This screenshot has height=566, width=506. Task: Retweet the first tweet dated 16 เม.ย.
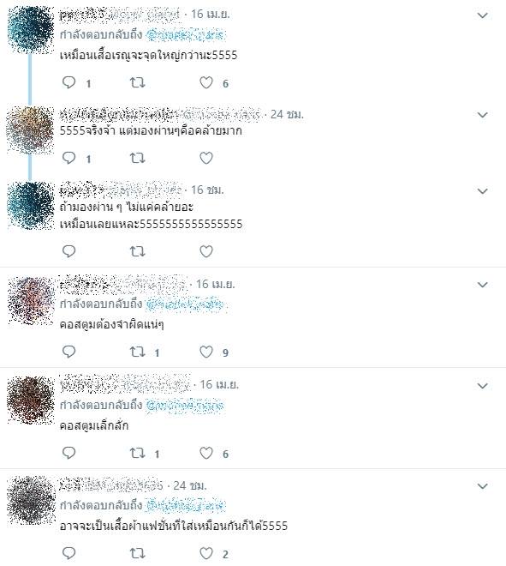tap(137, 82)
